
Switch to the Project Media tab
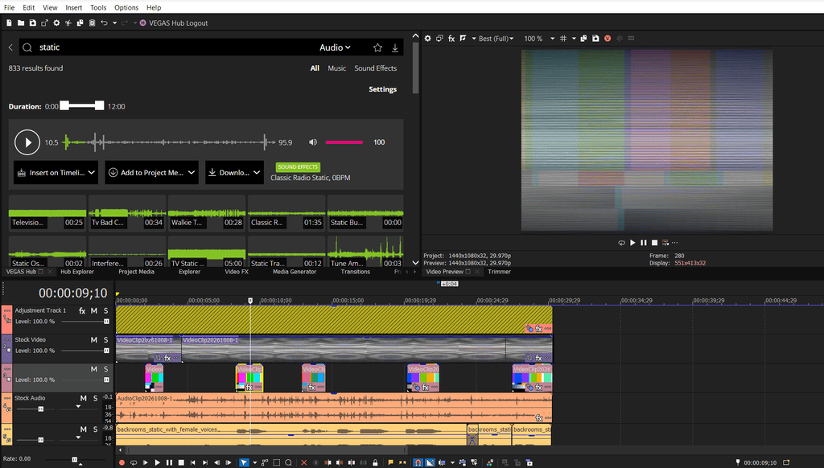click(x=136, y=272)
